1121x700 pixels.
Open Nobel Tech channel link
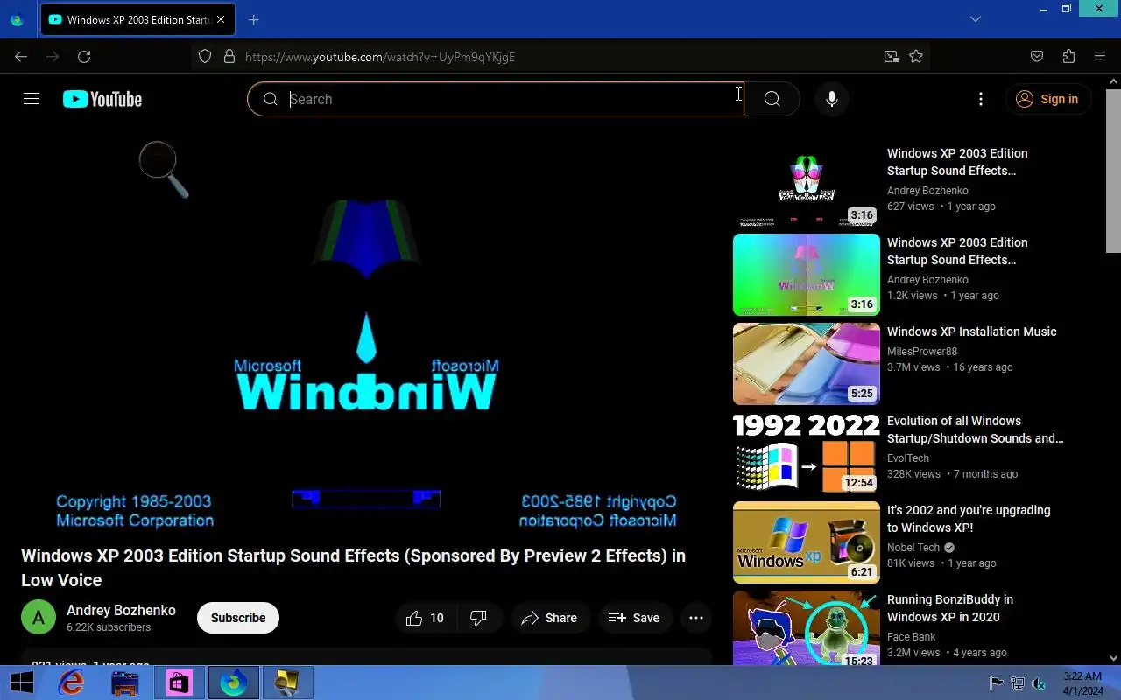913,547
